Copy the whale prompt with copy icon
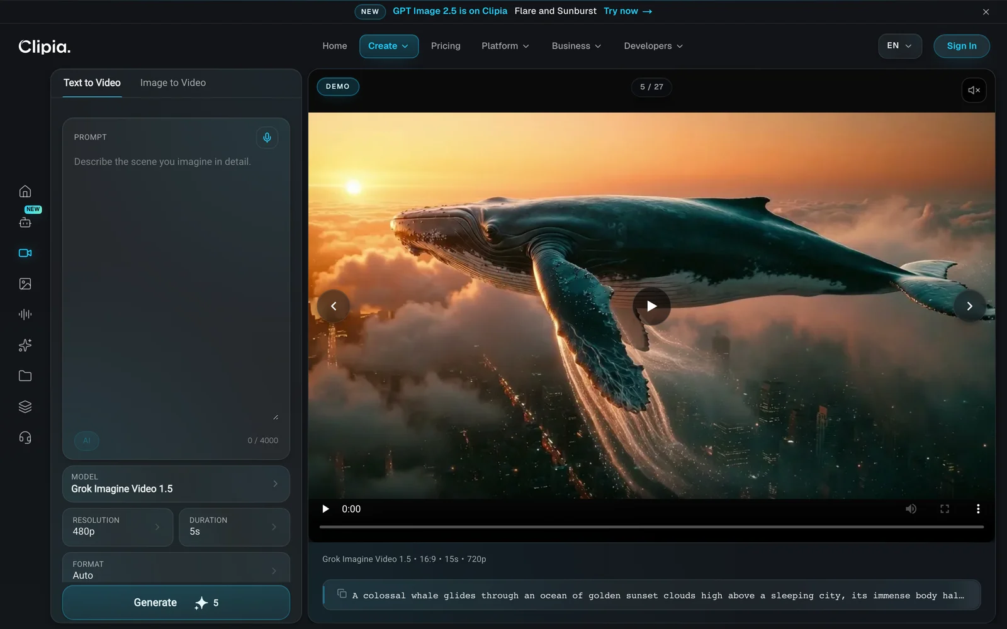Viewport: 1007px width, 629px height. pos(342,594)
